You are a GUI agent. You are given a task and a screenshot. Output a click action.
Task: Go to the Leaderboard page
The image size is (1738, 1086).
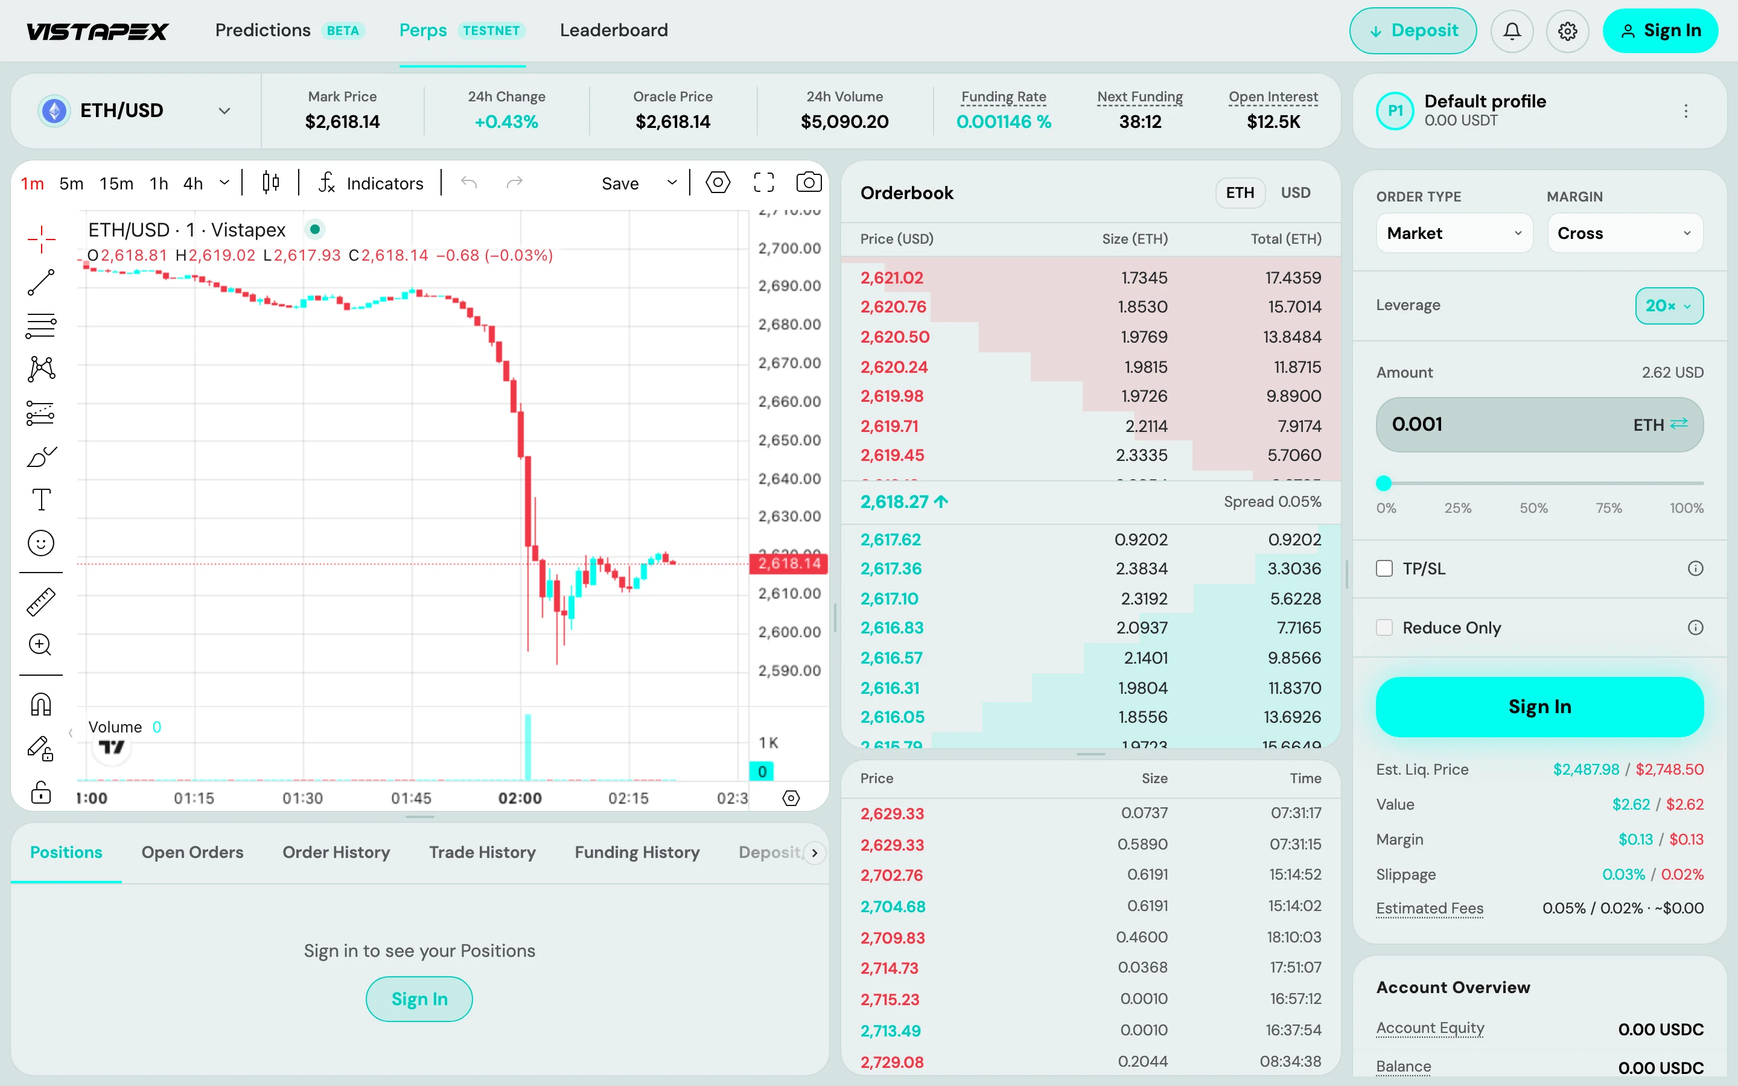pos(613,31)
